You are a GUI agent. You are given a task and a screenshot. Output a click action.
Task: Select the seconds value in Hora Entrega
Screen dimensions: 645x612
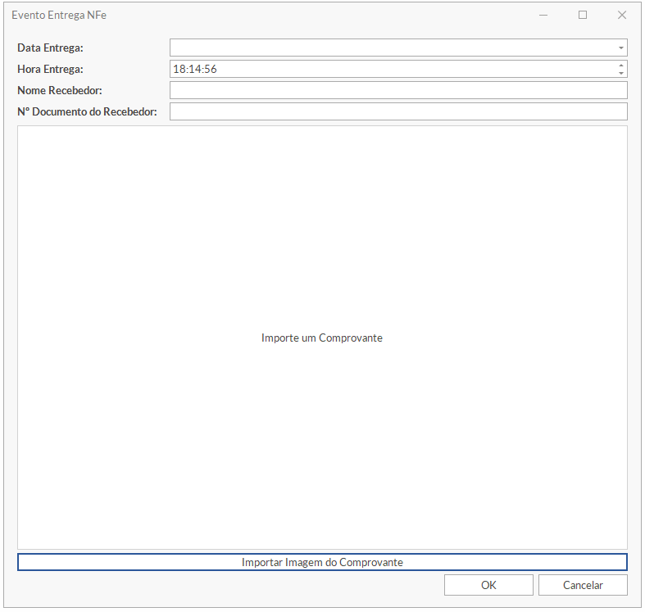[210, 70]
